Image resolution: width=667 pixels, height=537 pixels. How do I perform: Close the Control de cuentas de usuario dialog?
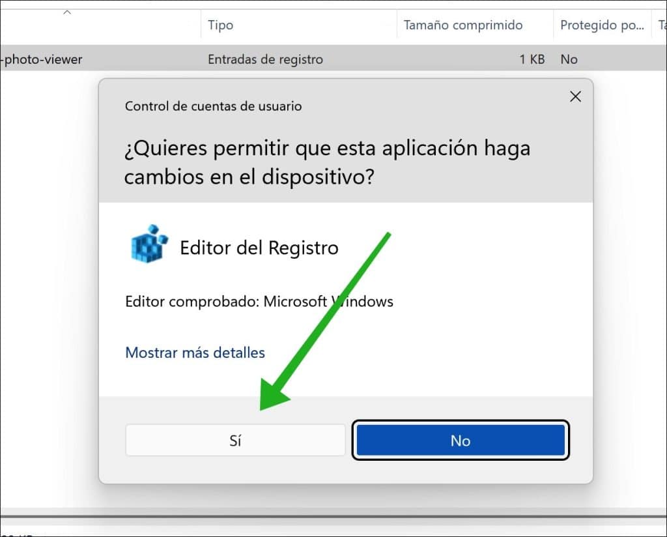575,96
